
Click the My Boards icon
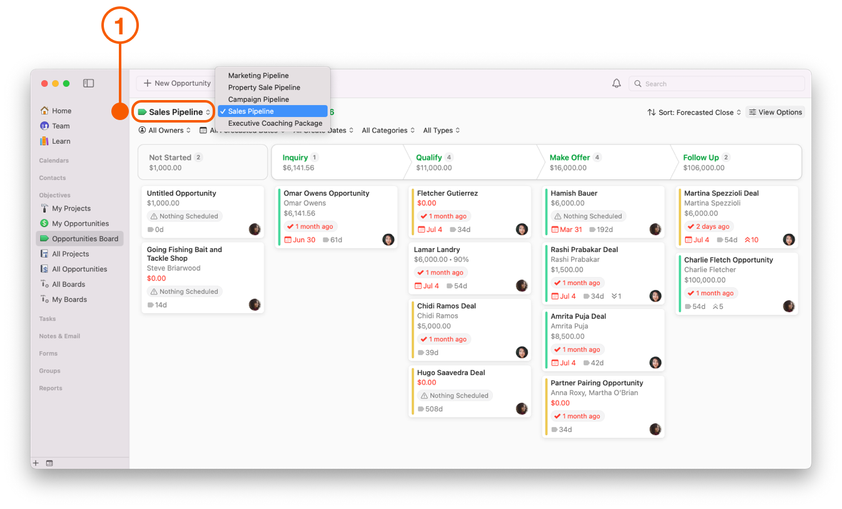click(44, 300)
